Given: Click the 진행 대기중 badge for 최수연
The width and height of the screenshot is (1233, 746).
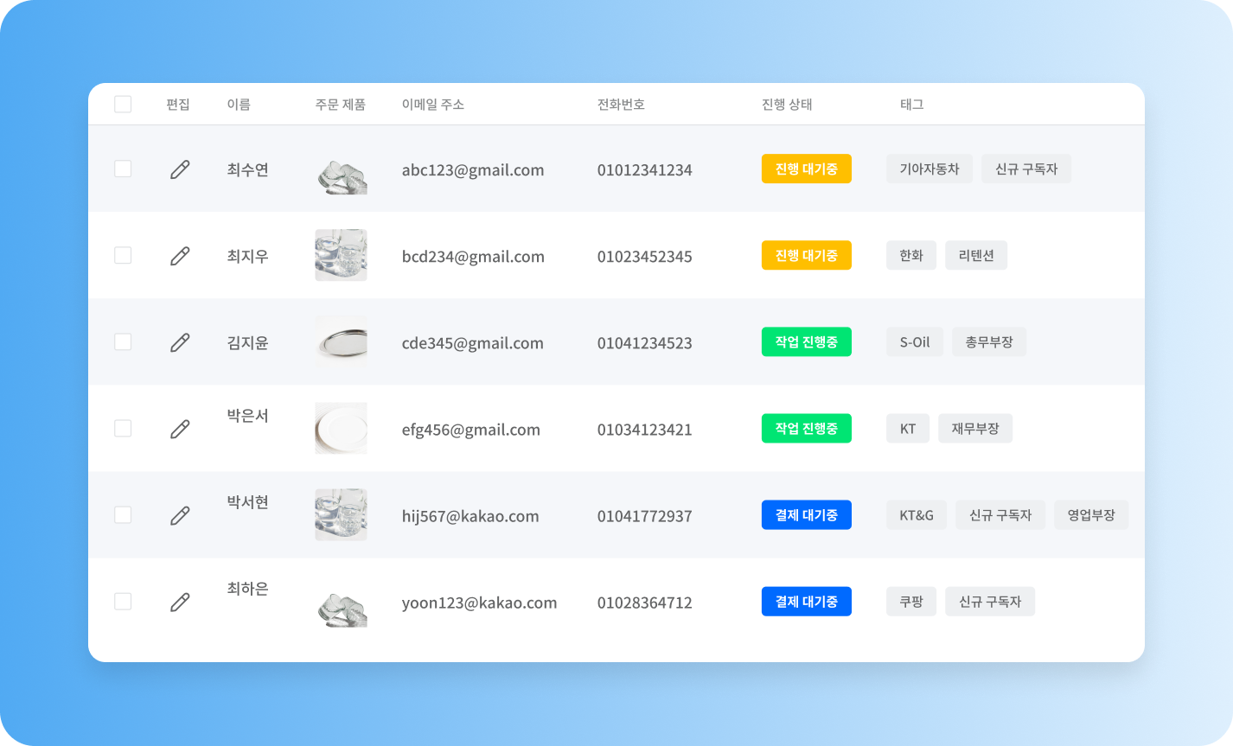Looking at the screenshot, I should click(806, 169).
